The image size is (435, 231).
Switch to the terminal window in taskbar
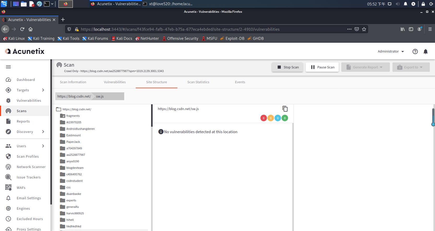(168, 4)
